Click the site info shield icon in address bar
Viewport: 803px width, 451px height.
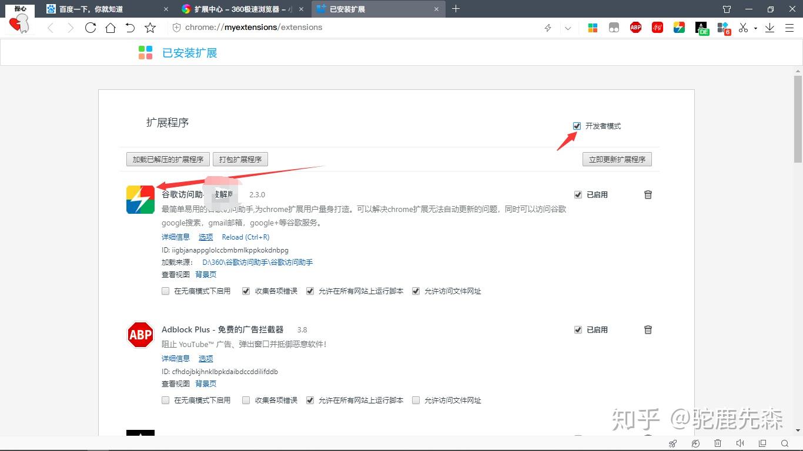click(x=176, y=28)
